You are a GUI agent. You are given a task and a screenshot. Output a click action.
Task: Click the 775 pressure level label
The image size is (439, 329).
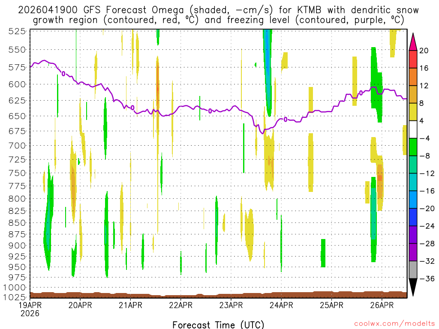(x=17, y=186)
